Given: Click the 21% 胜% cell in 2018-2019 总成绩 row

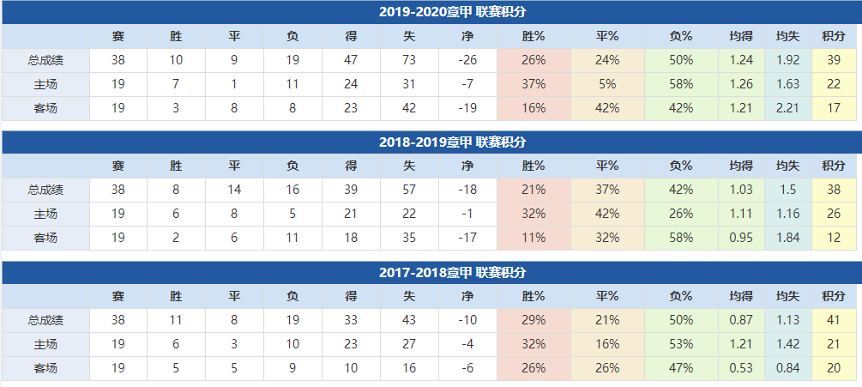Looking at the screenshot, I should point(533,190).
